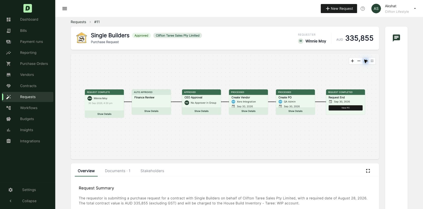Click View PO button
The height and width of the screenshot is (209, 423).
(x=345, y=108)
